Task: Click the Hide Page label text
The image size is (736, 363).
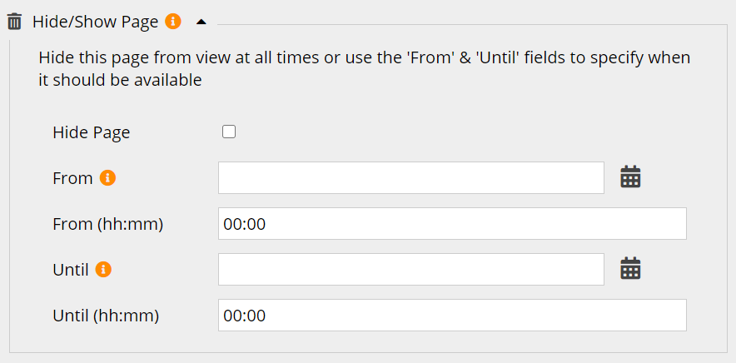Action: (x=91, y=132)
